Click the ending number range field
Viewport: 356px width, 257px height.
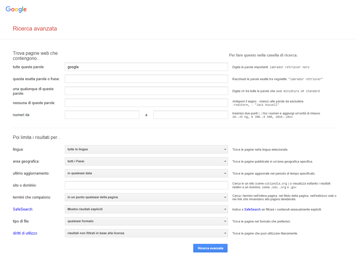(191, 115)
